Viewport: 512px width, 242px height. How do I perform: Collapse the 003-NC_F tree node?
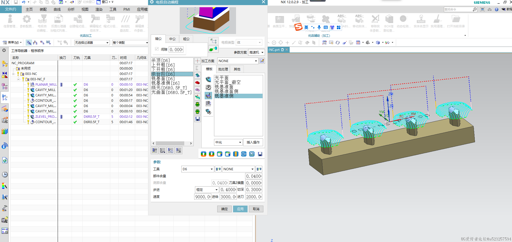[x=18, y=79]
